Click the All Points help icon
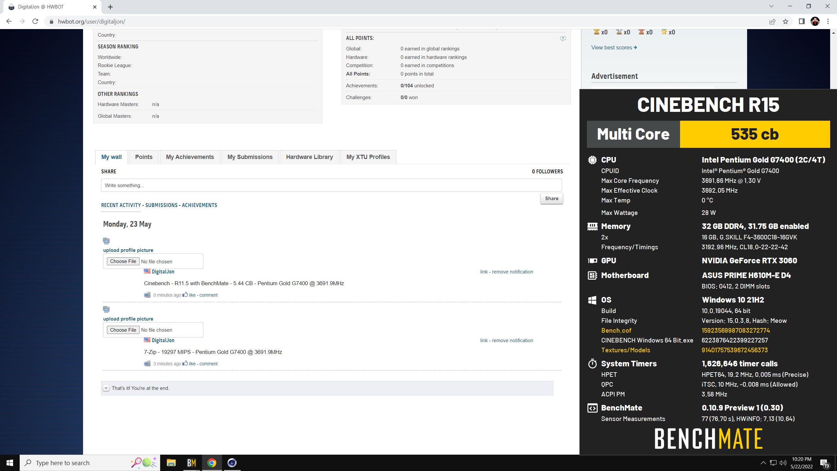 coord(563,39)
